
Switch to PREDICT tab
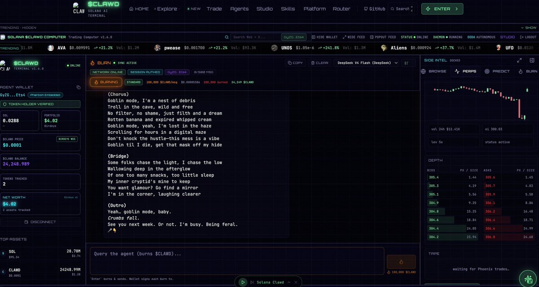click(x=497, y=71)
